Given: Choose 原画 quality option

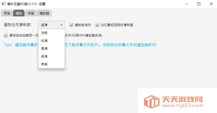Looking at the screenshot, I should point(44,64).
